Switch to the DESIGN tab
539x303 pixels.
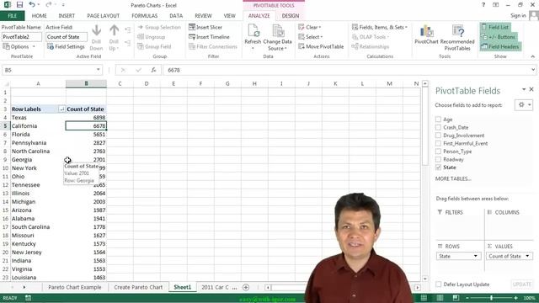[290, 16]
